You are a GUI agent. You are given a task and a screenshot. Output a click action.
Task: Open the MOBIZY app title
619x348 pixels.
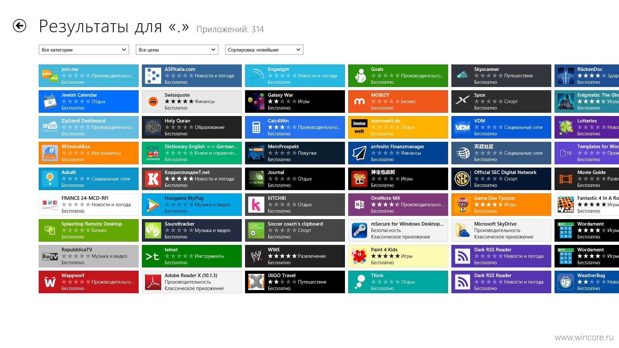(x=380, y=95)
